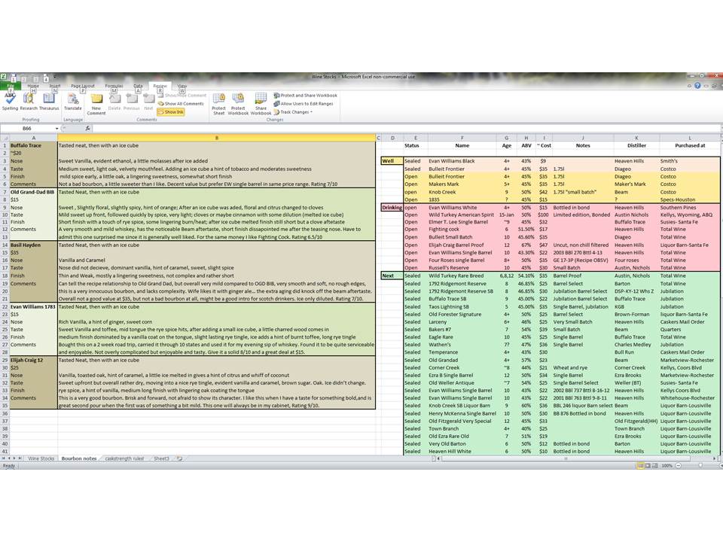Open the Formulas ribbon tab
The image size is (723, 542).
coord(114,86)
